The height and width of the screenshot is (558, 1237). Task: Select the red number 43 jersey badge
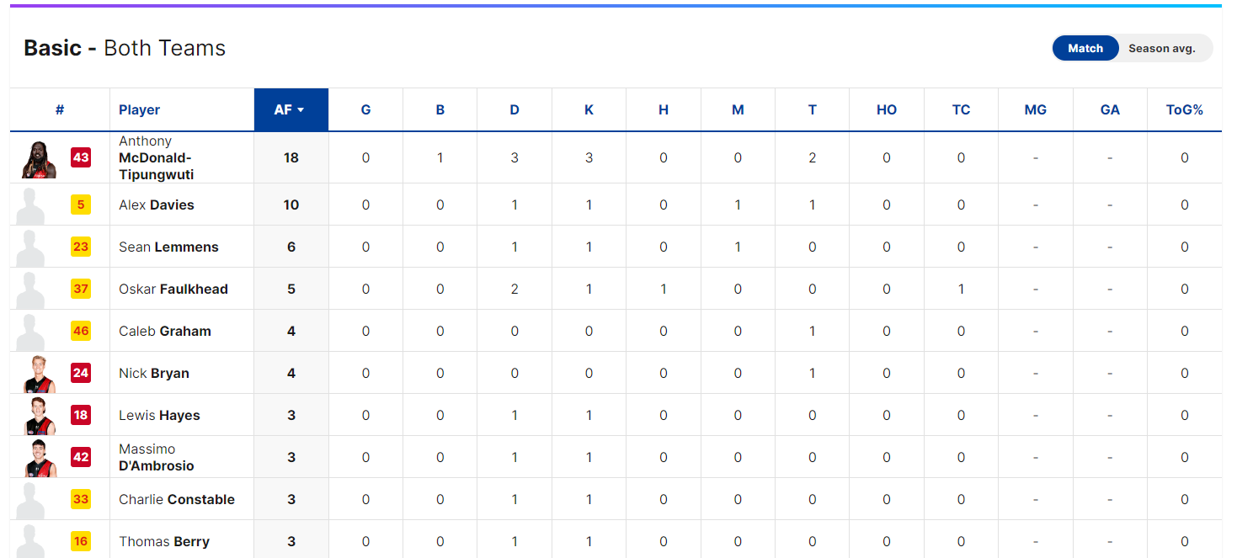(x=81, y=157)
